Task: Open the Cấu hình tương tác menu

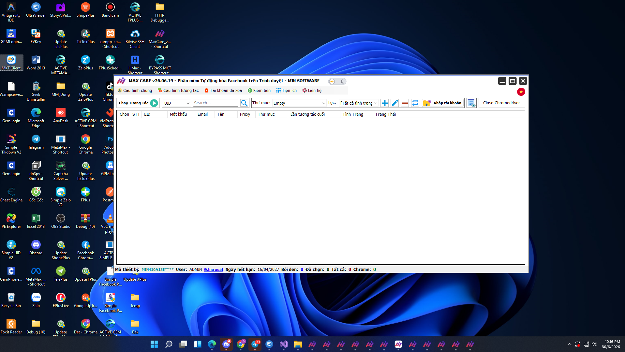Action: (178, 91)
